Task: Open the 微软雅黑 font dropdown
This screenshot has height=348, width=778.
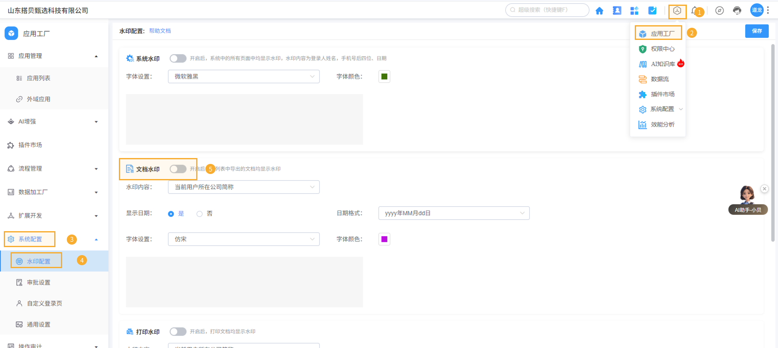Action: point(244,76)
